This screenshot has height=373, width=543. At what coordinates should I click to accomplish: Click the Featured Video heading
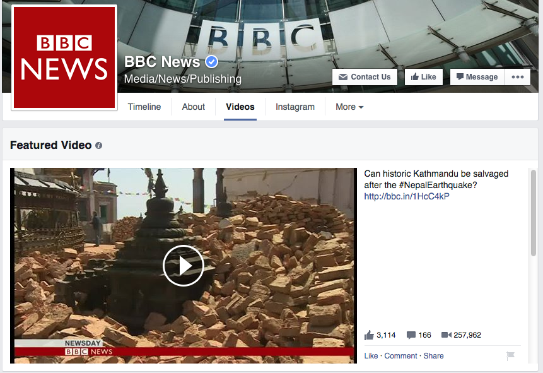[x=51, y=145]
